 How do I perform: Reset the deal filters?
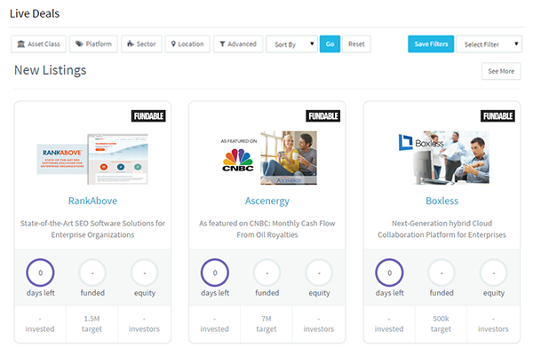click(x=356, y=43)
